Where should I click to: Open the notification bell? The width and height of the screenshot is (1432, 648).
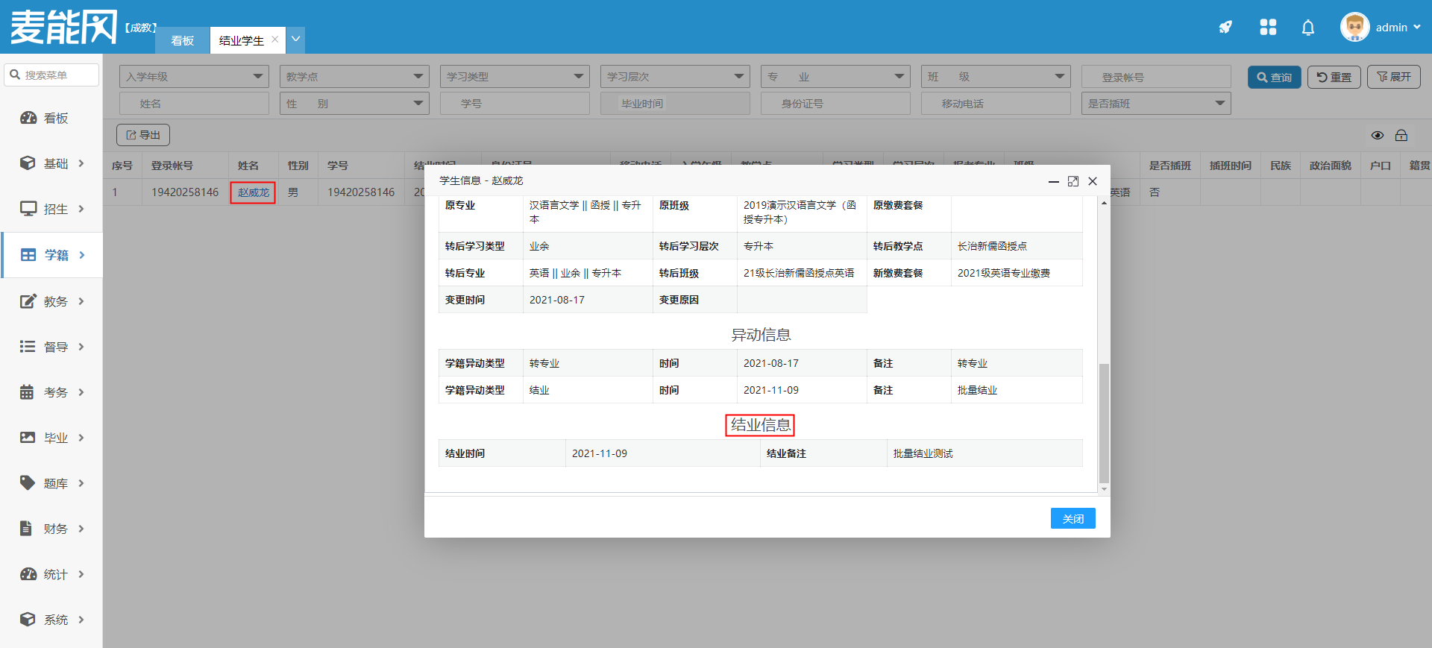pos(1307,28)
